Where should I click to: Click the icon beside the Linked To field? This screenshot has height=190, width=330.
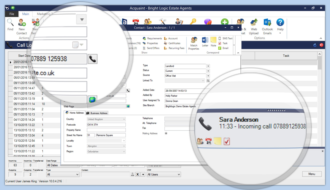pos(208,81)
